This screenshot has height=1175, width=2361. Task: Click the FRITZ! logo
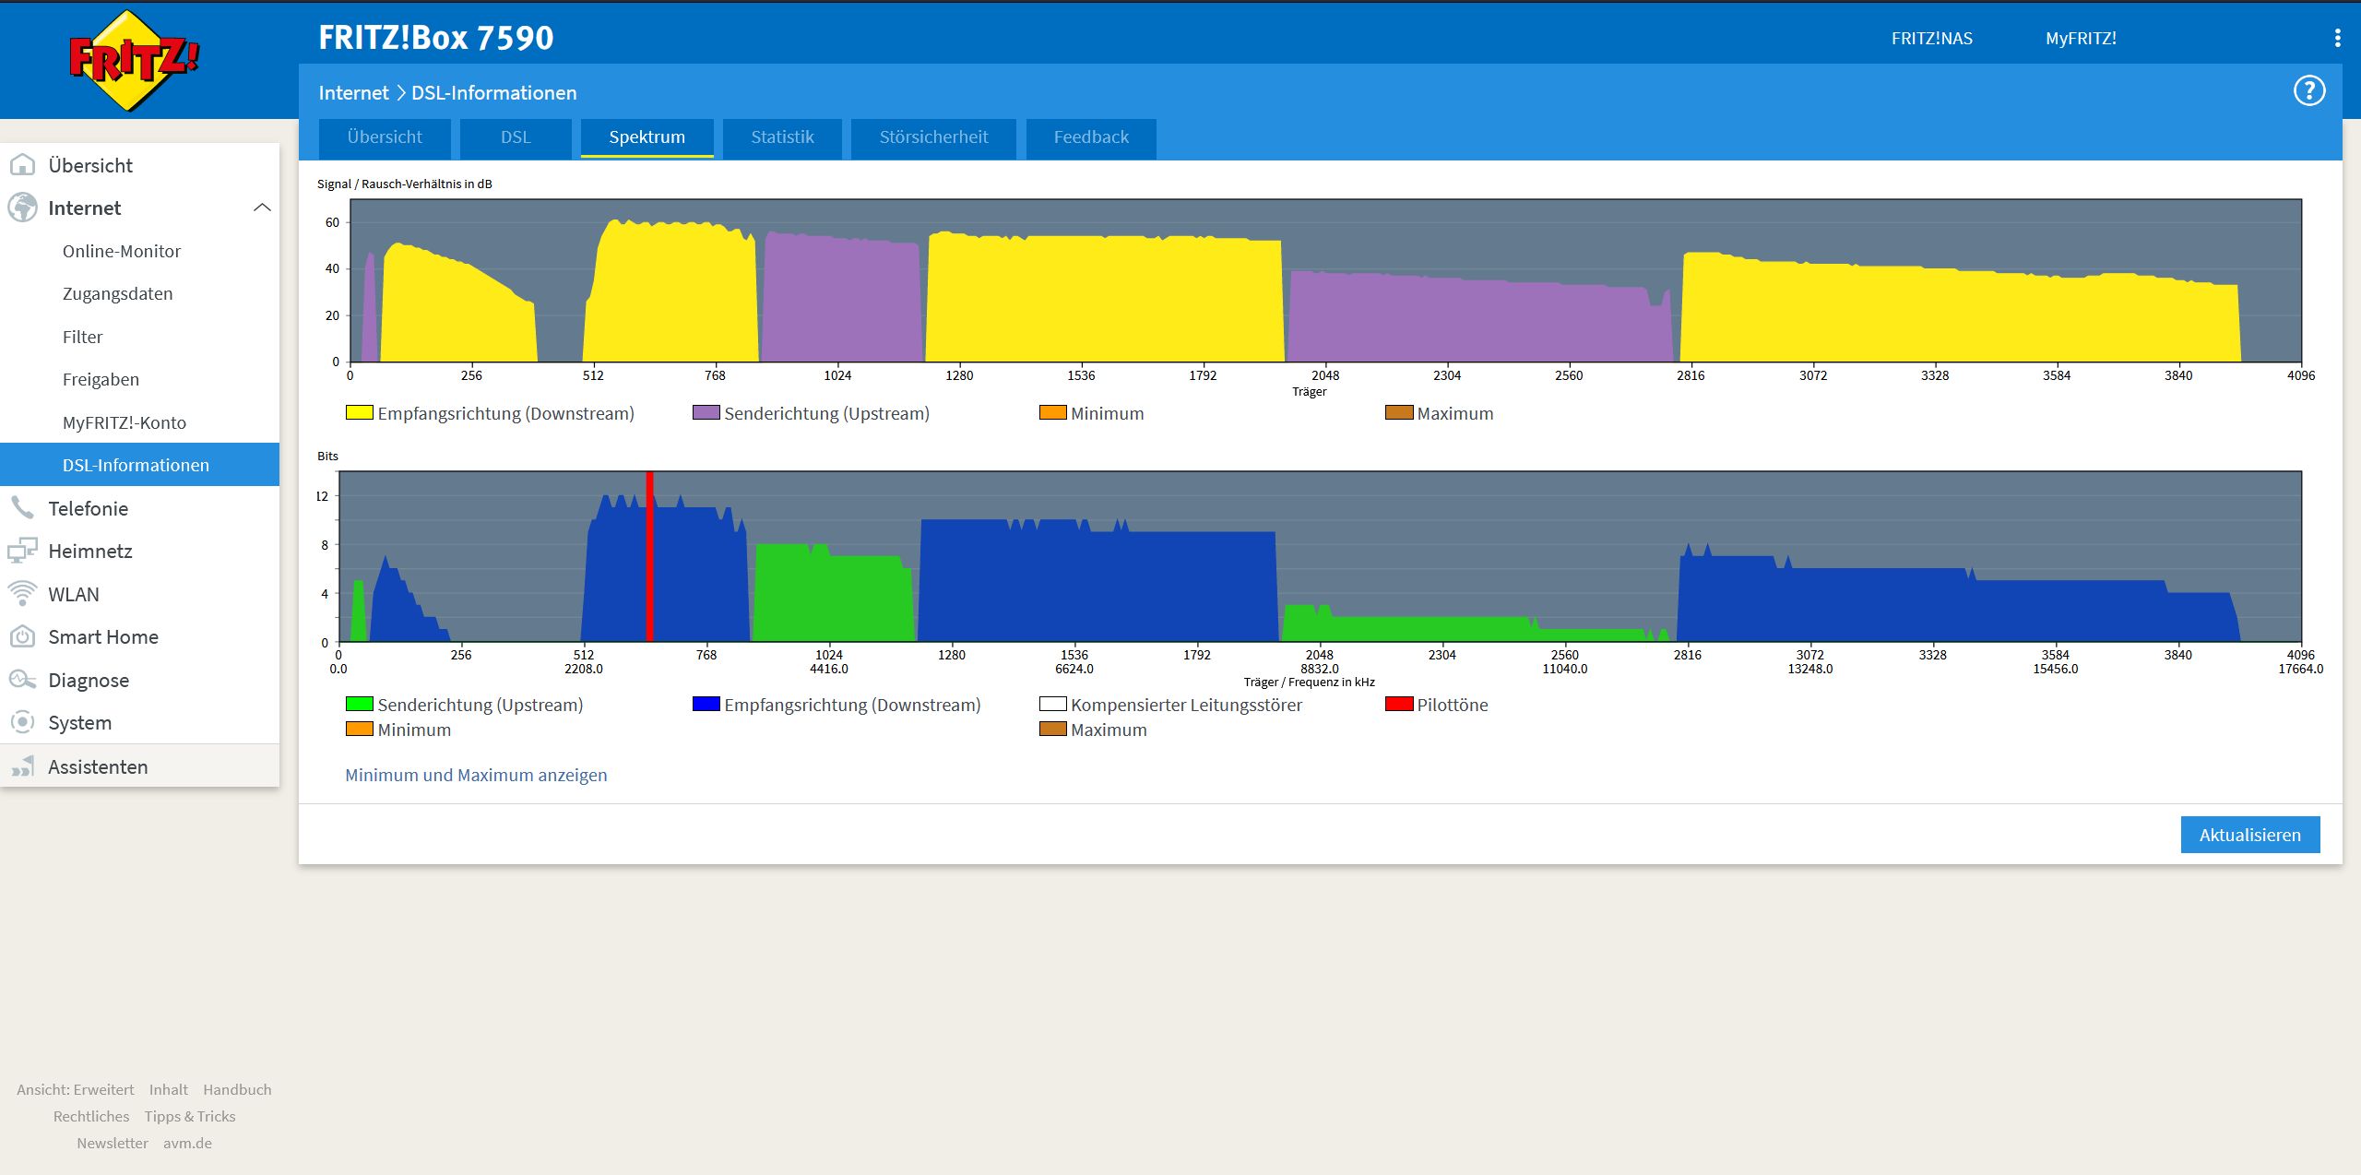pos(134,60)
